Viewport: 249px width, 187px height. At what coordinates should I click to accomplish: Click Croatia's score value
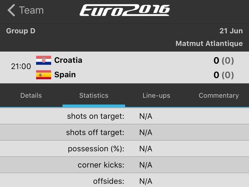(216, 60)
